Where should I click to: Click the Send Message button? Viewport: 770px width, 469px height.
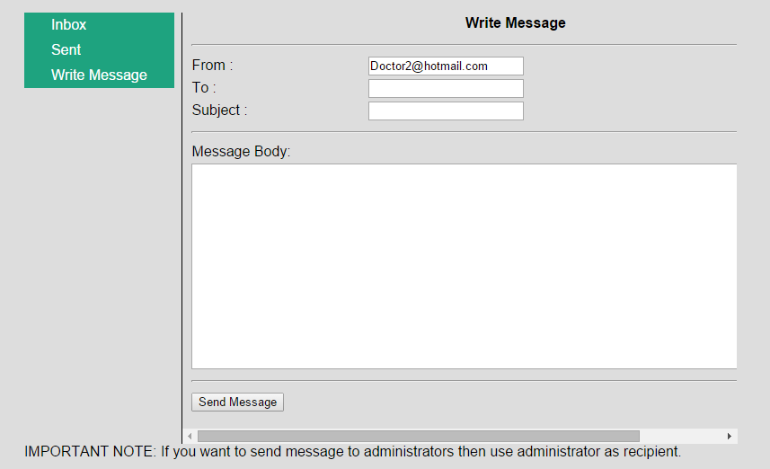(x=238, y=402)
